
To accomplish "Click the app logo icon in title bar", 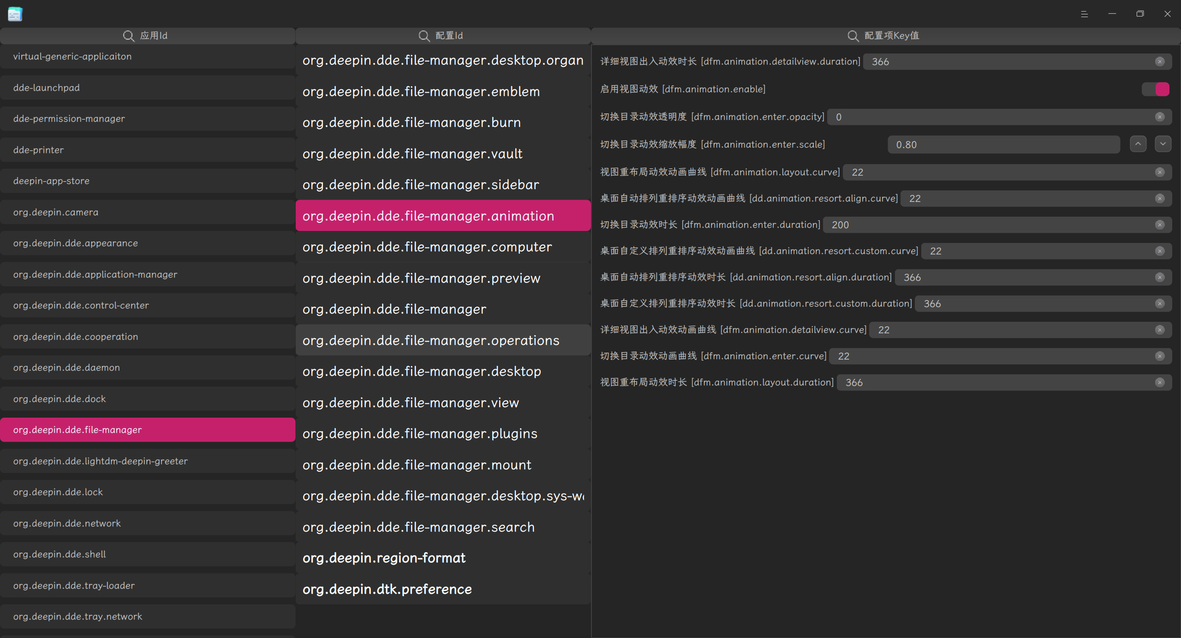I will click(15, 14).
